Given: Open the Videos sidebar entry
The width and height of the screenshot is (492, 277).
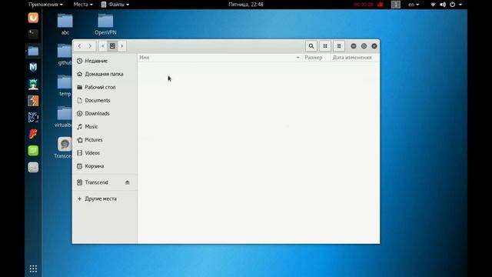Looking at the screenshot, I should point(105,153).
